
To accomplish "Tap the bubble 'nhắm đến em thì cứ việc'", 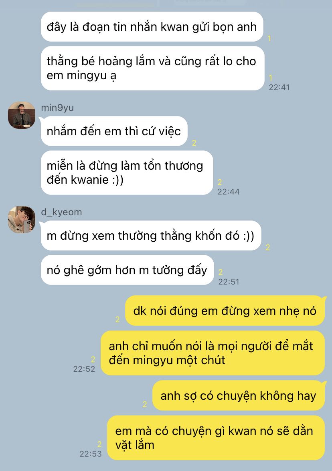I will click(114, 131).
